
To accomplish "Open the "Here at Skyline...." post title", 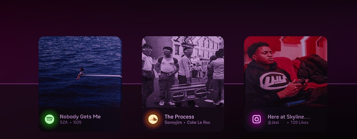I will 289,117.
